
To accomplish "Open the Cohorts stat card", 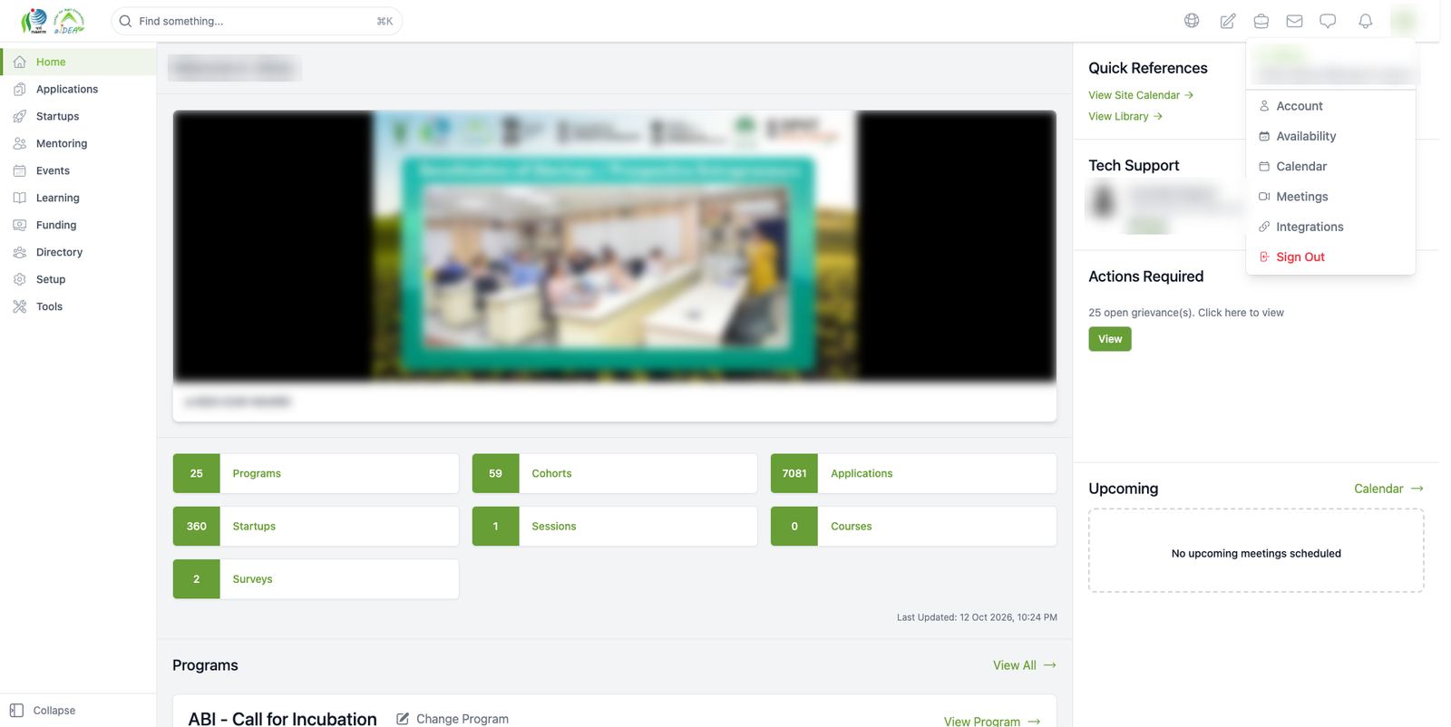I will pos(615,473).
